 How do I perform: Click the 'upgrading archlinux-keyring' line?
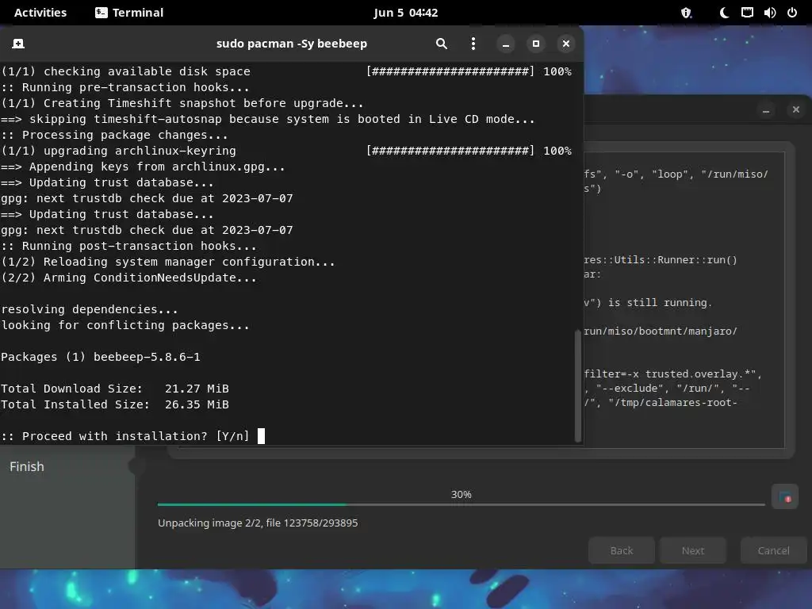point(286,151)
